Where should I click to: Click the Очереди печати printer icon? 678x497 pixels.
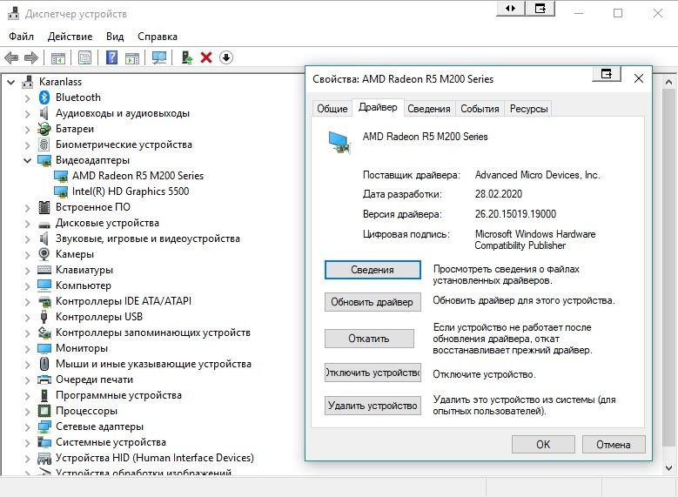(x=44, y=379)
